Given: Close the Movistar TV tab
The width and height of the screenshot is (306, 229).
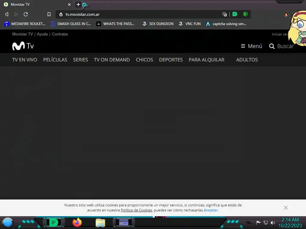Looking at the screenshot, I should (69, 4).
